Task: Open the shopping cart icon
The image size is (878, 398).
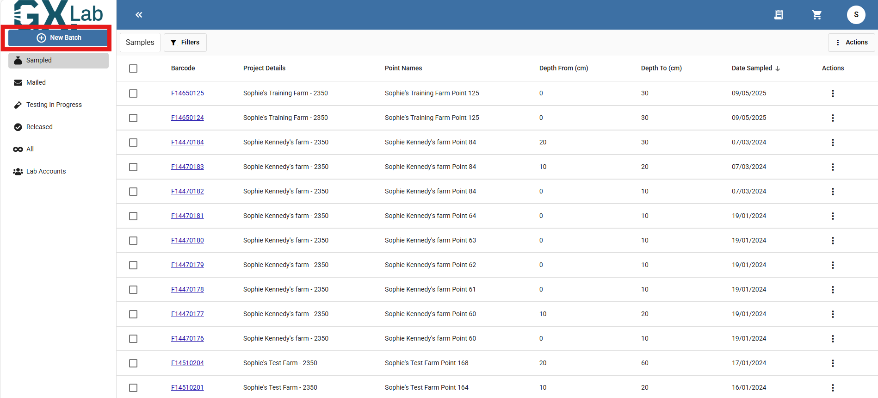Action: 817,15
